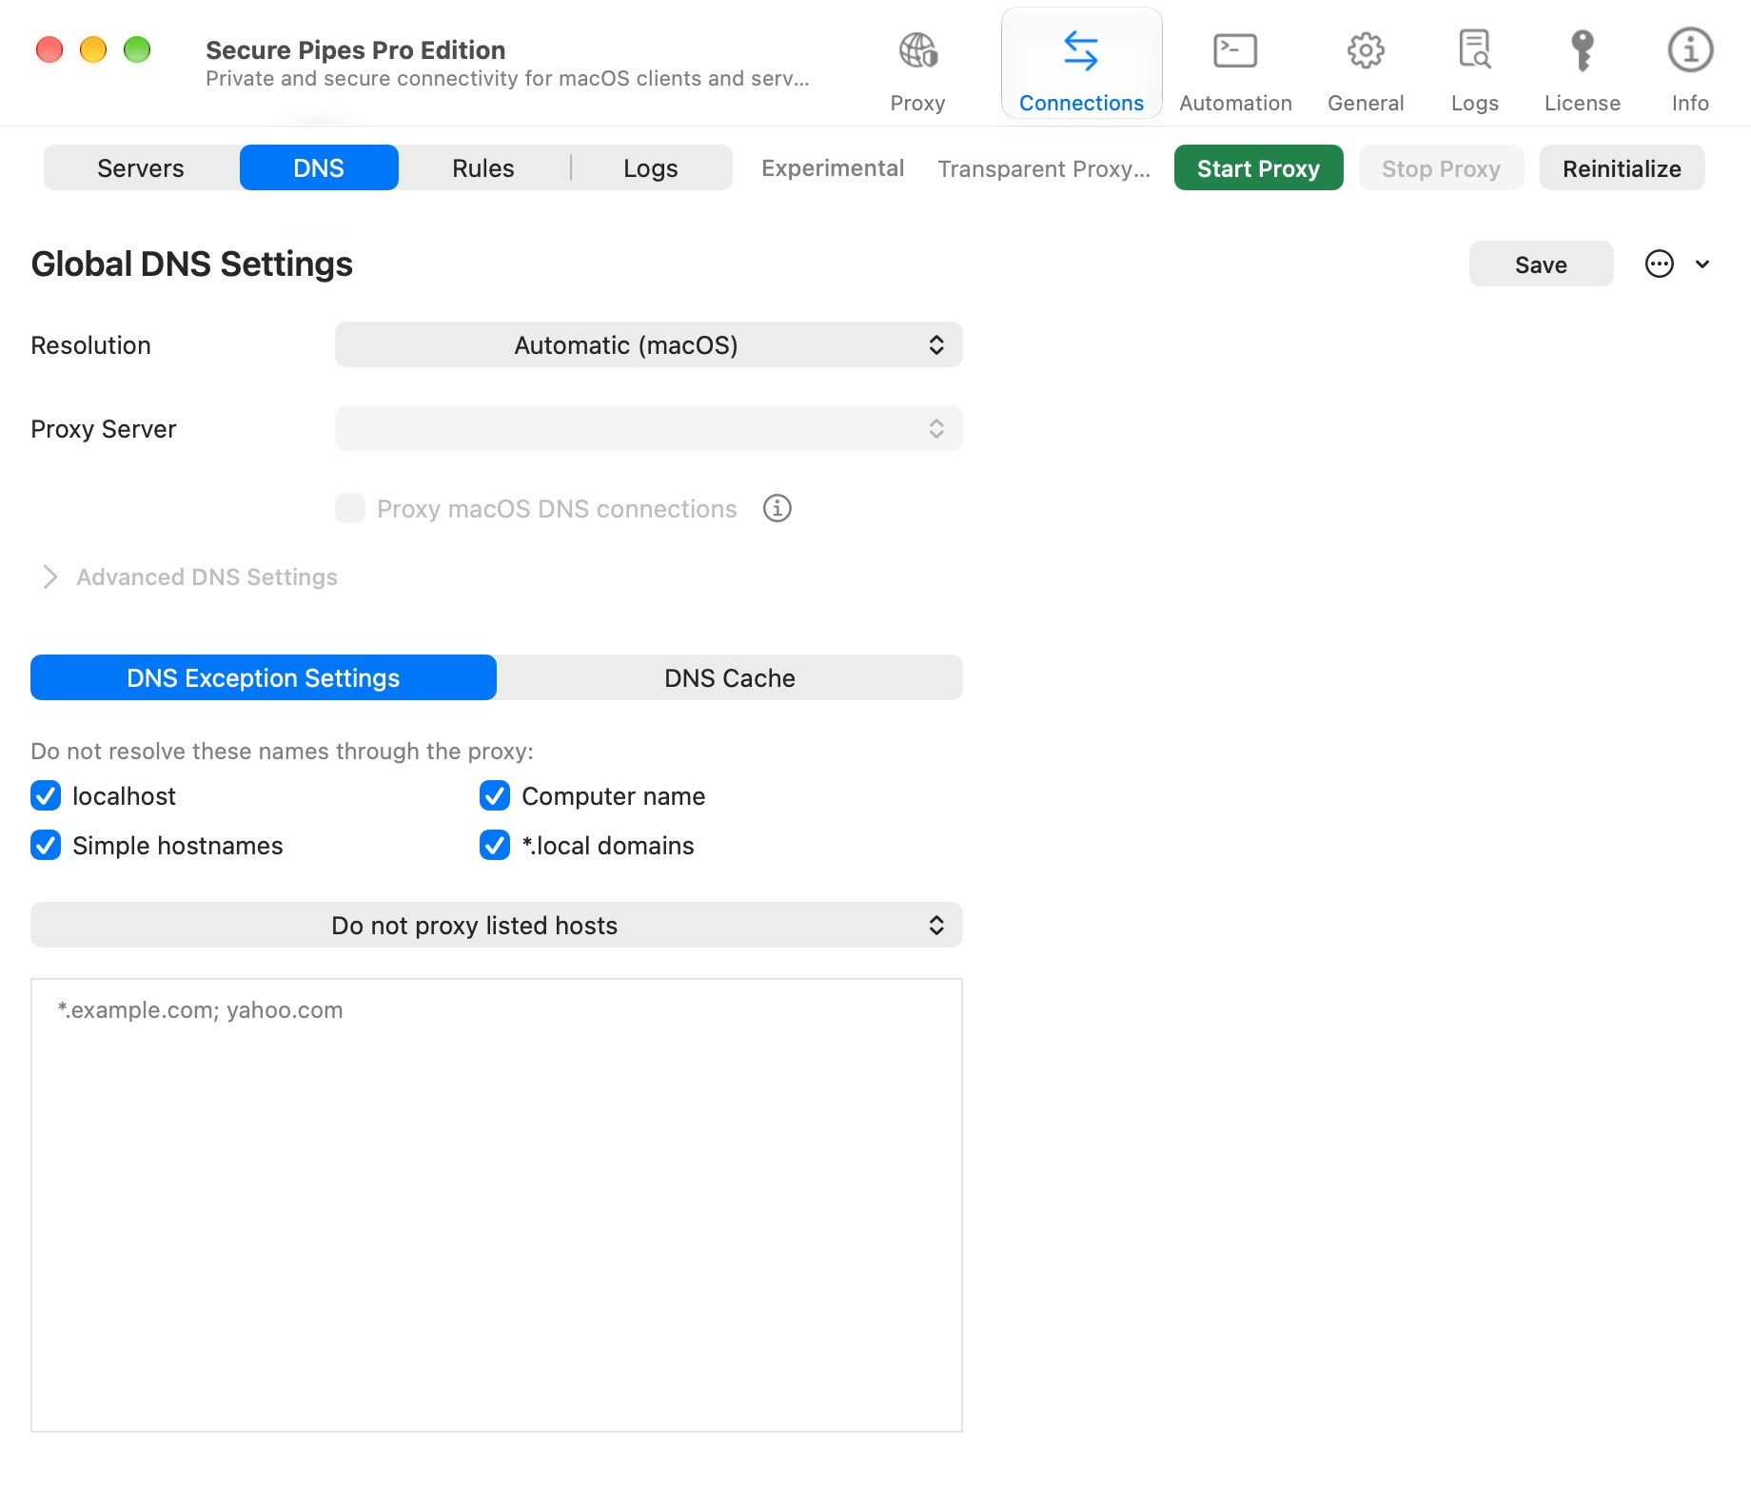Image resolution: width=1751 pixels, height=1486 pixels.
Task: Toggle the Simple hostnames checkbox
Action: click(x=46, y=845)
